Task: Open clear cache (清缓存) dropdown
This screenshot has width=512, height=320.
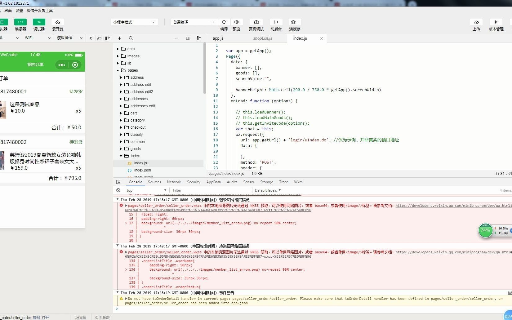Action: [295, 22]
